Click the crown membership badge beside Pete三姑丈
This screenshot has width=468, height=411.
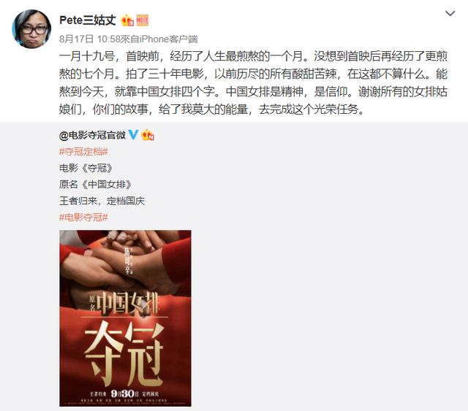(127, 20)
